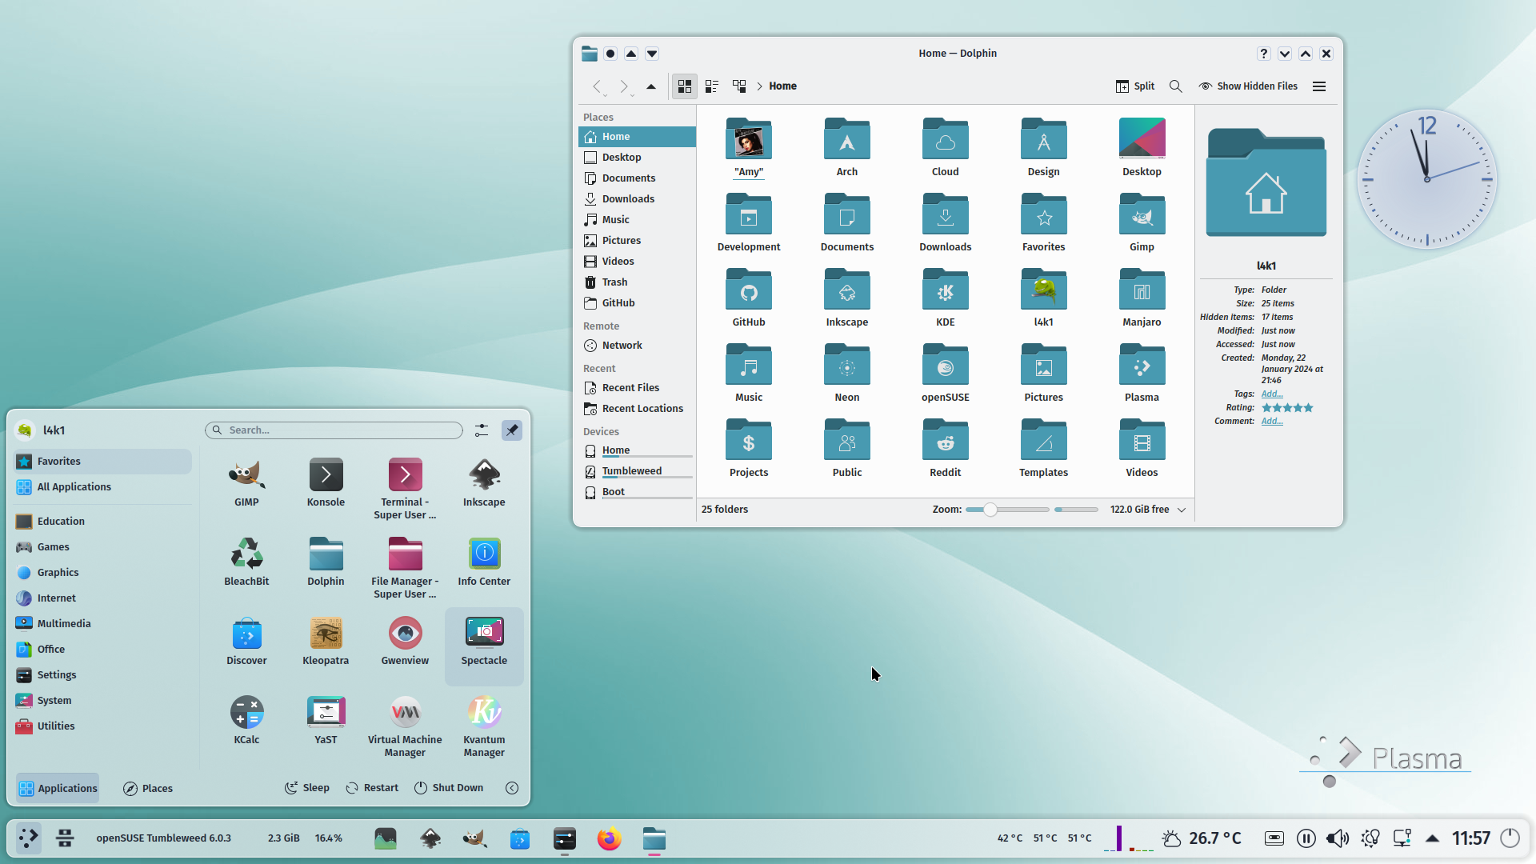Click the Shut Down button
Image resolution: width=1536 pixels, height=864 pixels.
click(449, 788)
